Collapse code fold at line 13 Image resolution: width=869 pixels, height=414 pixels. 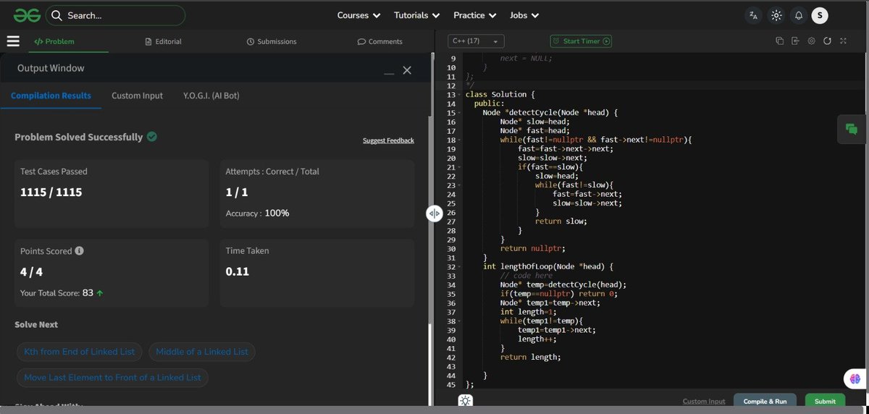(x=459, y=95)
